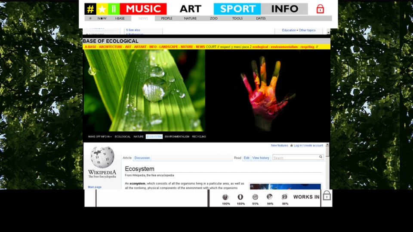Screen dimensions: 413x232
Task: Click the browser icon labeled 90%
Action: coord(270,197)
